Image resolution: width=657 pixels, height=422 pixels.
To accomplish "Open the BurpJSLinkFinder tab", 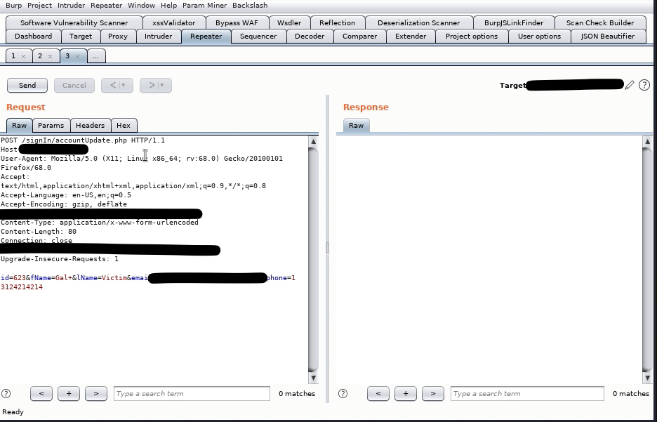I will pos(513,22).
